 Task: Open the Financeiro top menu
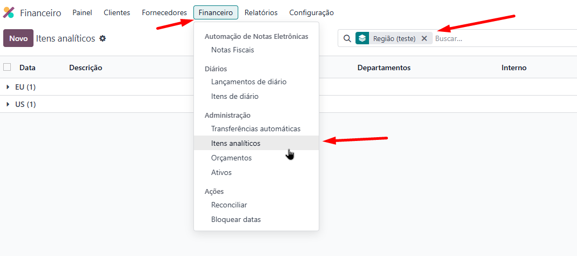click(x=216, y=12)
